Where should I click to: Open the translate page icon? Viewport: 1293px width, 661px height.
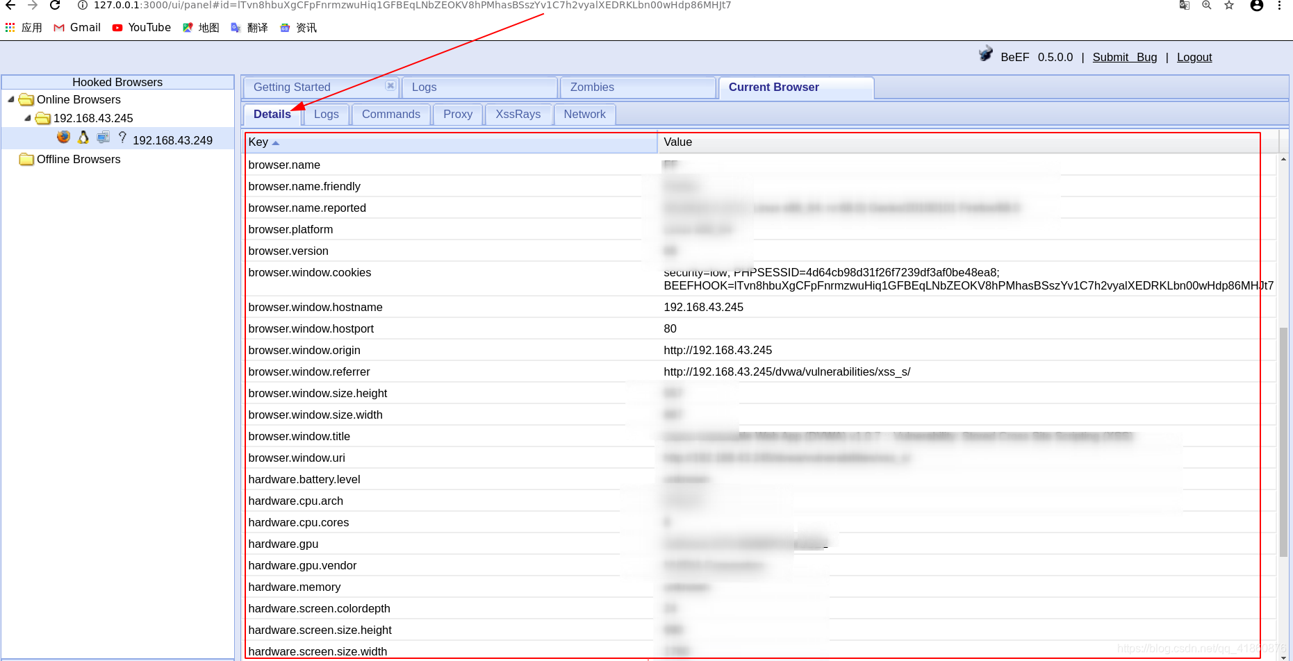tap(1185, 5)
